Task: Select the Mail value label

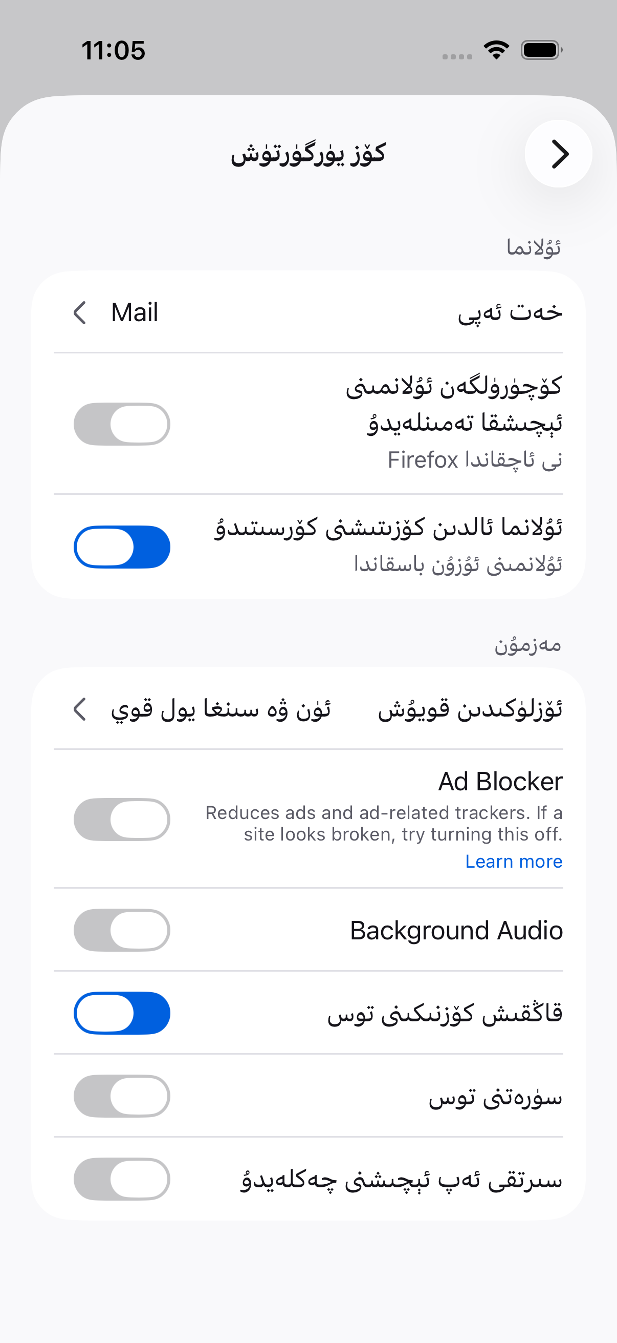Action: (x=135, y=313)
